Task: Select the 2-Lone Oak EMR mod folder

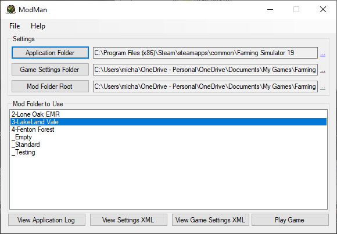Action: click(x=168, y=114)
